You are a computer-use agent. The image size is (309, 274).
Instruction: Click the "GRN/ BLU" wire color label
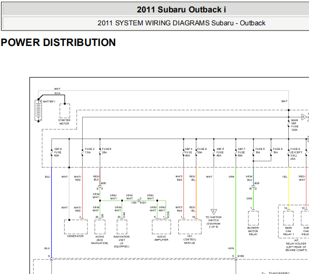coord(249,178)
